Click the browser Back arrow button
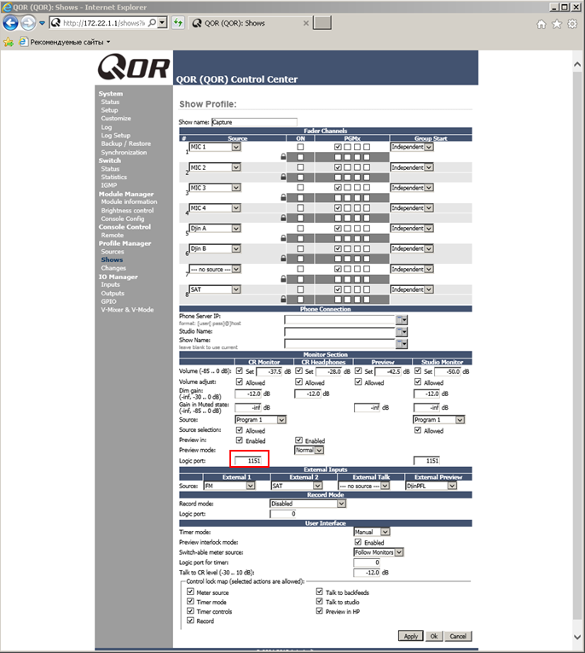 click(x=10, y=23)
